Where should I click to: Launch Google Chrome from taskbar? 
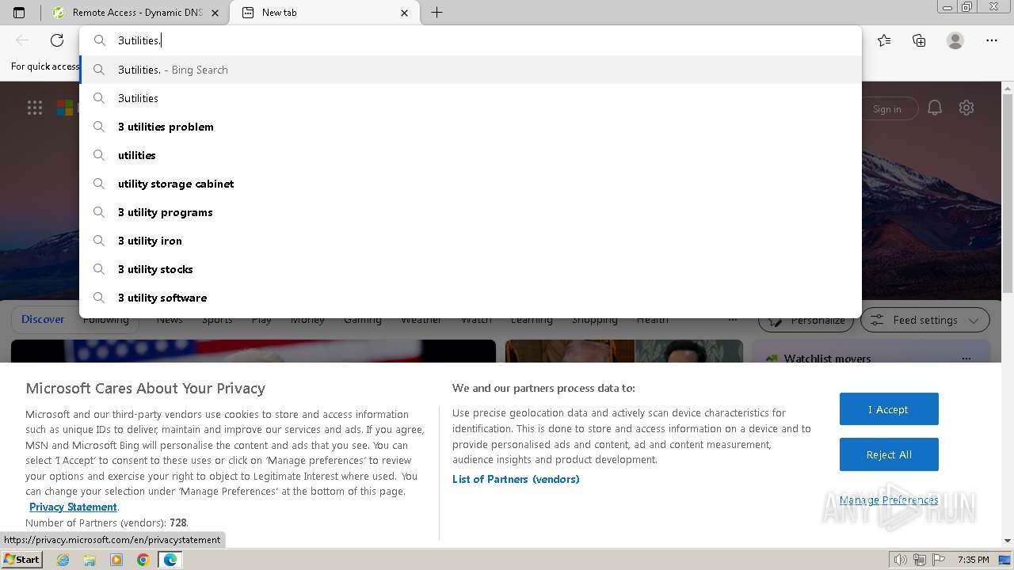[143, 560]
